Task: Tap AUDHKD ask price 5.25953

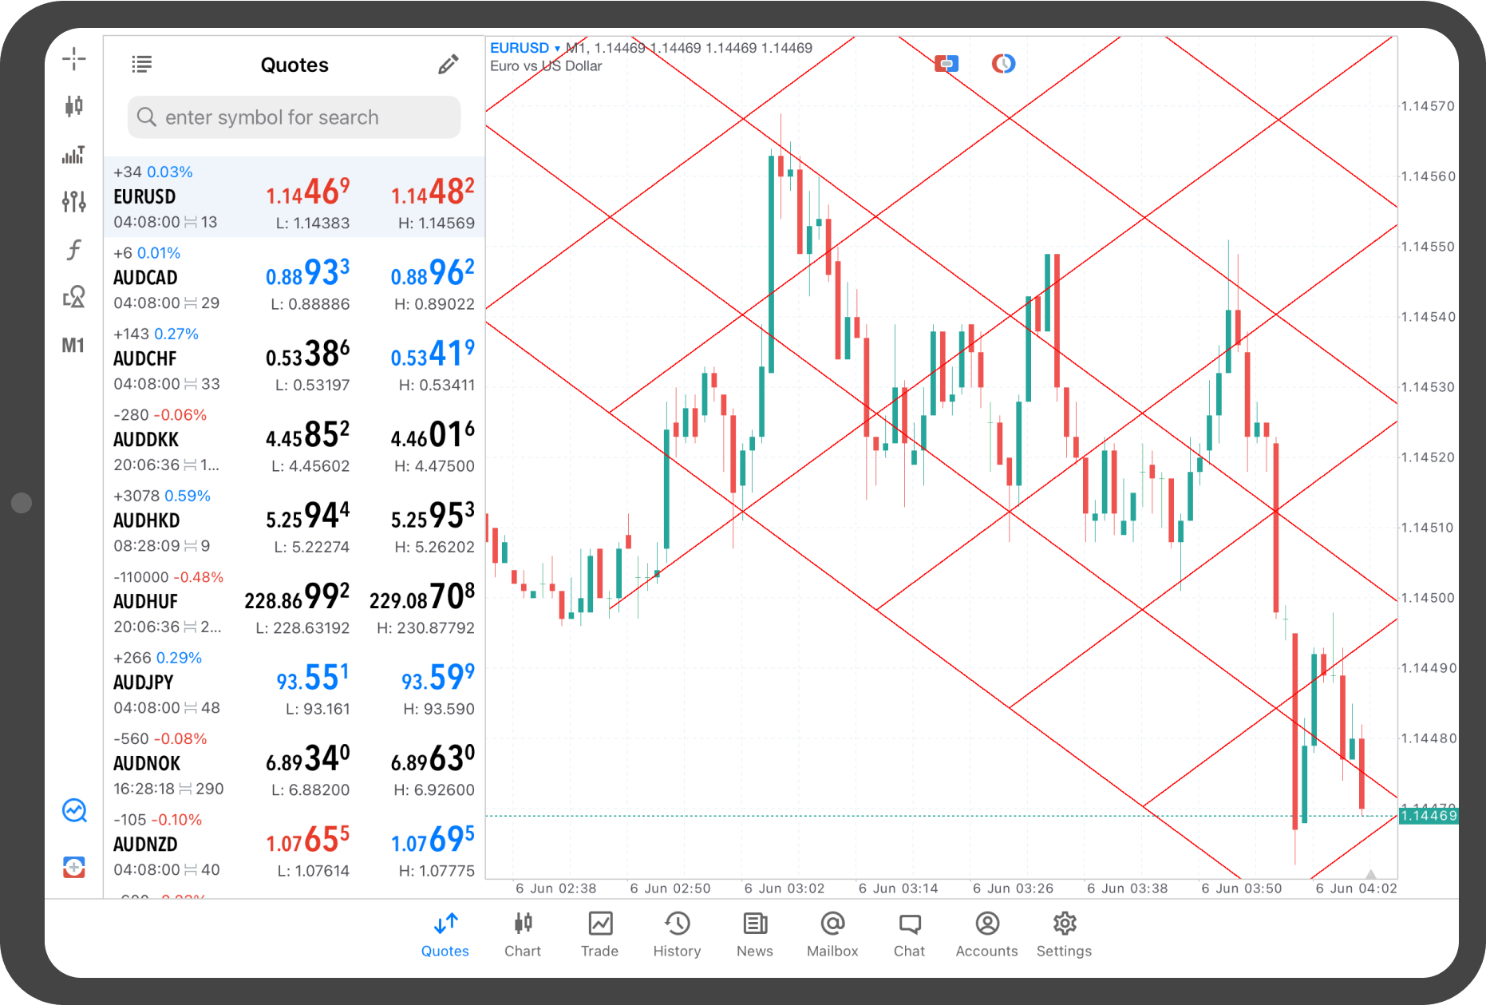Action: 433,516
